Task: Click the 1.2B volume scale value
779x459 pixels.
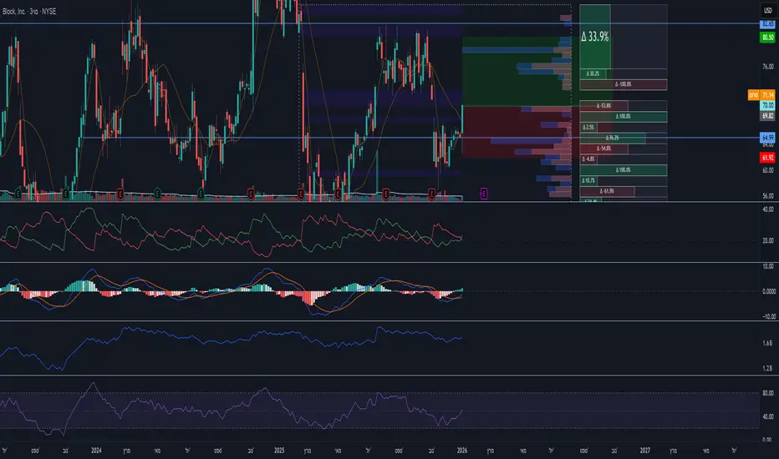Action: [767, 369]
